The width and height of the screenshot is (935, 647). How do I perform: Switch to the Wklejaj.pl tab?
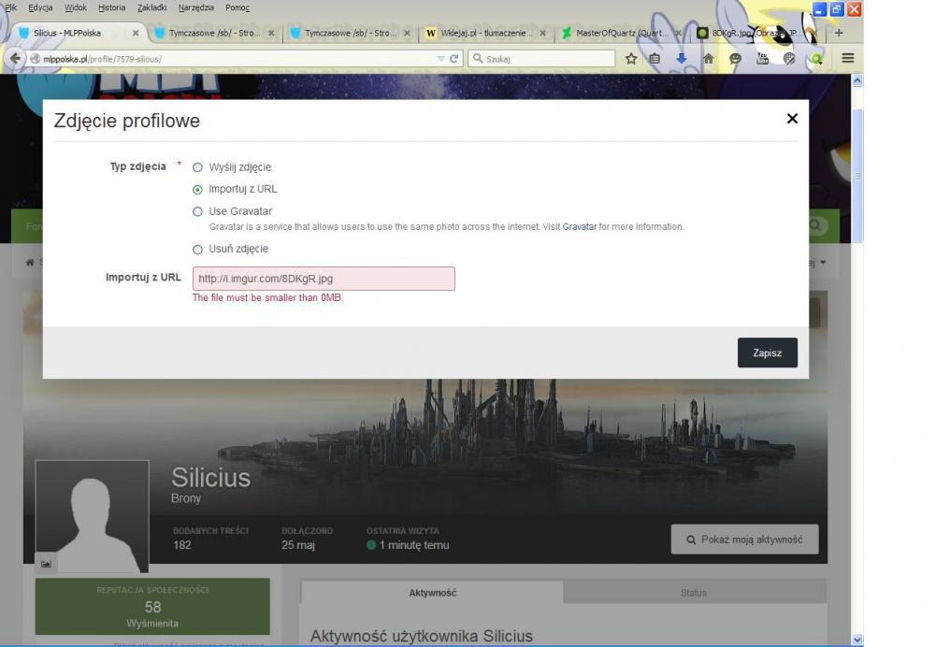[485, 33]
